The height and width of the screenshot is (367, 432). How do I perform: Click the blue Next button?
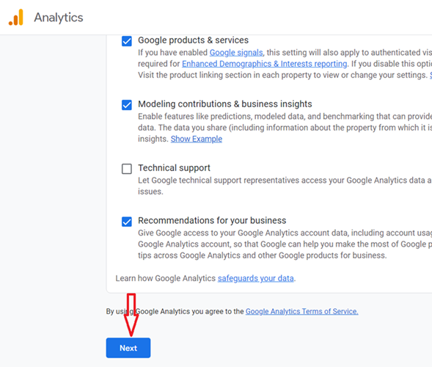[128, 348]
